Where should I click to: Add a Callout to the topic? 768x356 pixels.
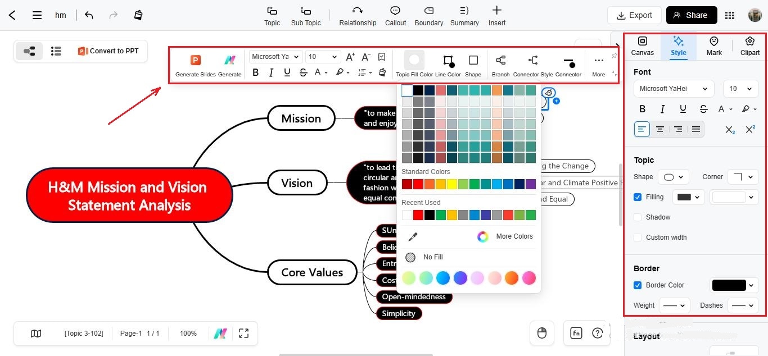[x=395, y=16]
